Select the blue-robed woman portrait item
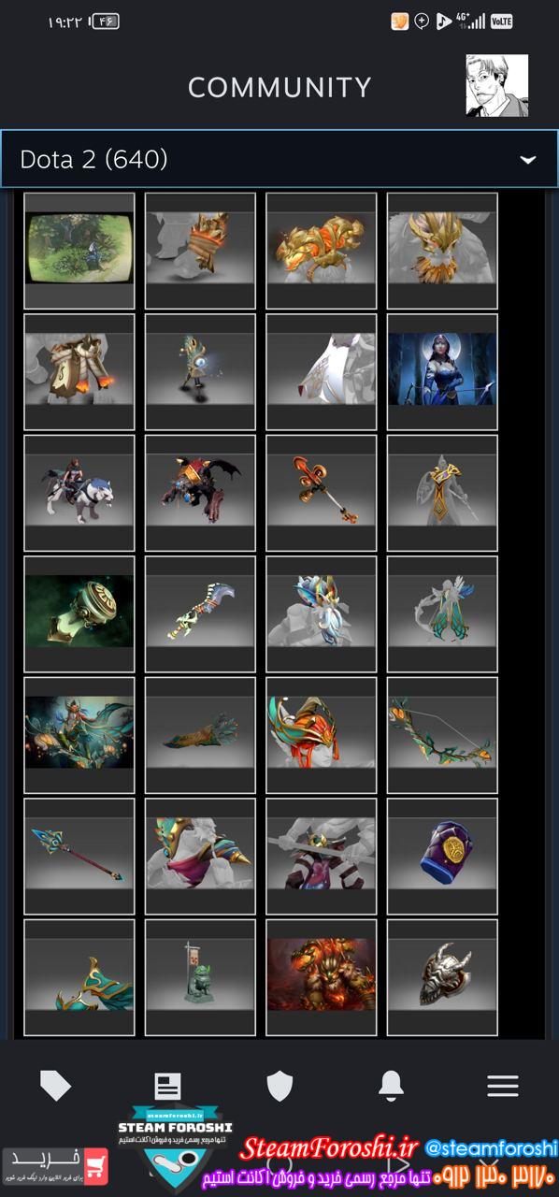 (442, 371)
